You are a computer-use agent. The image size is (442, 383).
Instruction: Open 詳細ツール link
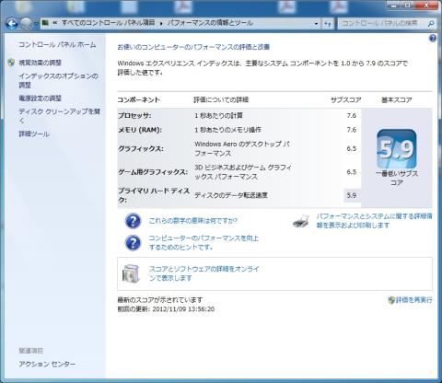[x=34, y=133]
